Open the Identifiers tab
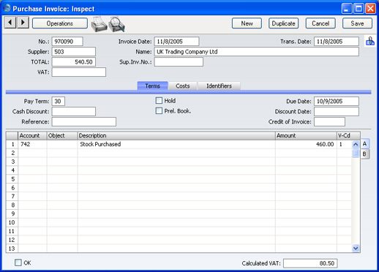The height and width of the screenshot is (272, 379). pyautogui.click(x=219, y=86)
